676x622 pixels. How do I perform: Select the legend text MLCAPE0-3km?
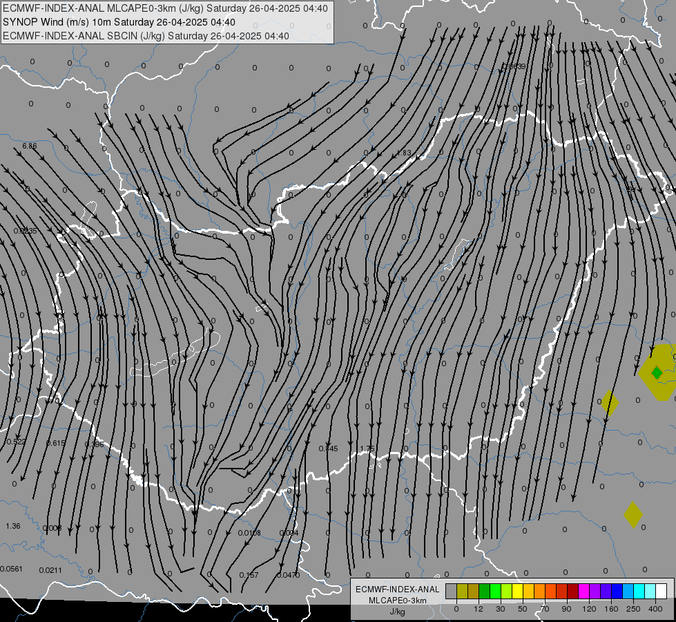click(398, 601)
